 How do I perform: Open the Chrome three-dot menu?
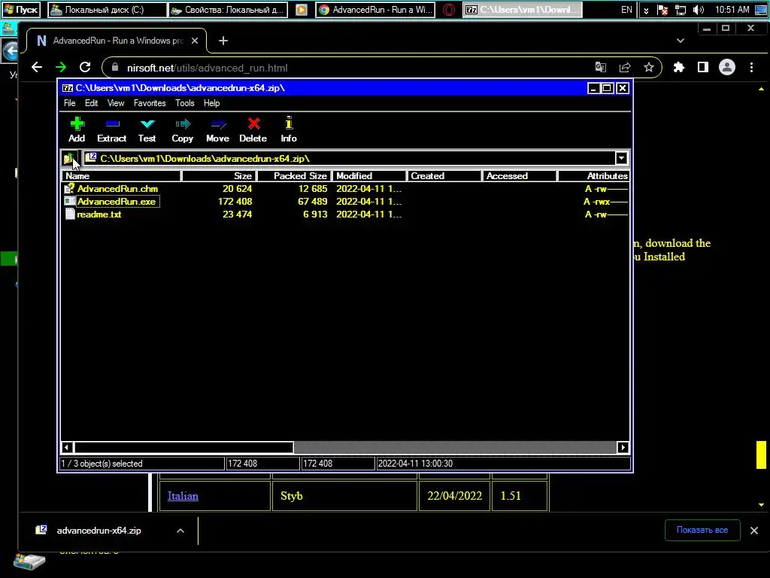(751, 67)
